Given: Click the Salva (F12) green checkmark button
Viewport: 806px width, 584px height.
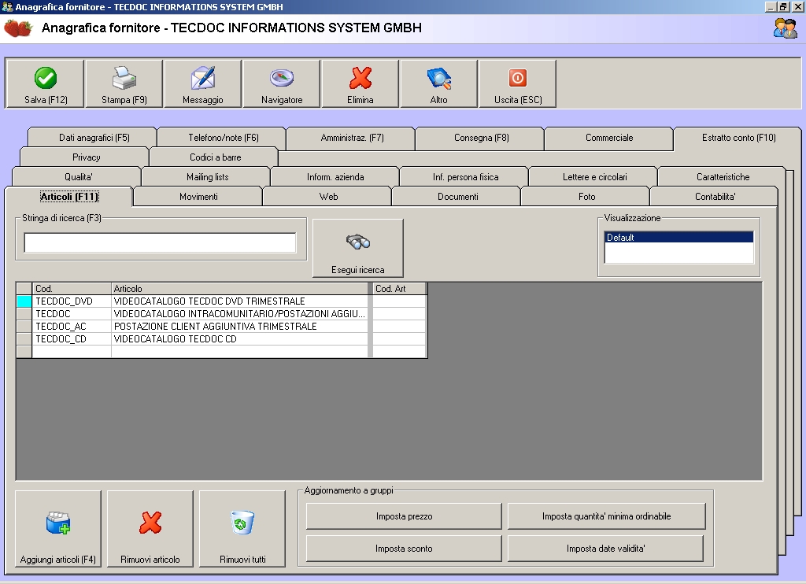Looking at the screenshot, I should (45, 83).
